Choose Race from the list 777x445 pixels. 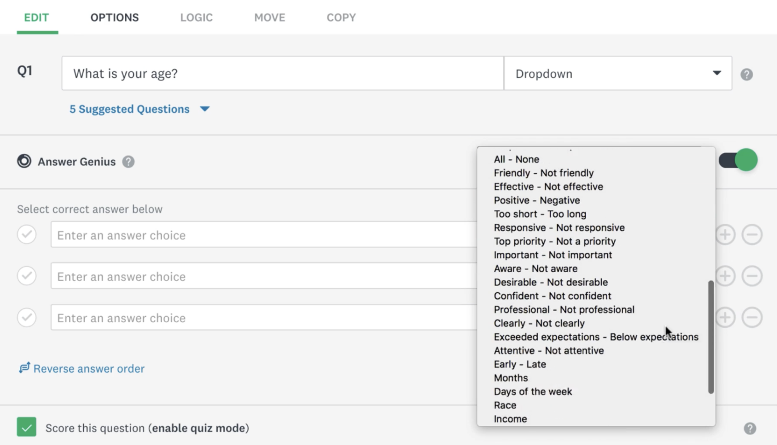[505, 405]
